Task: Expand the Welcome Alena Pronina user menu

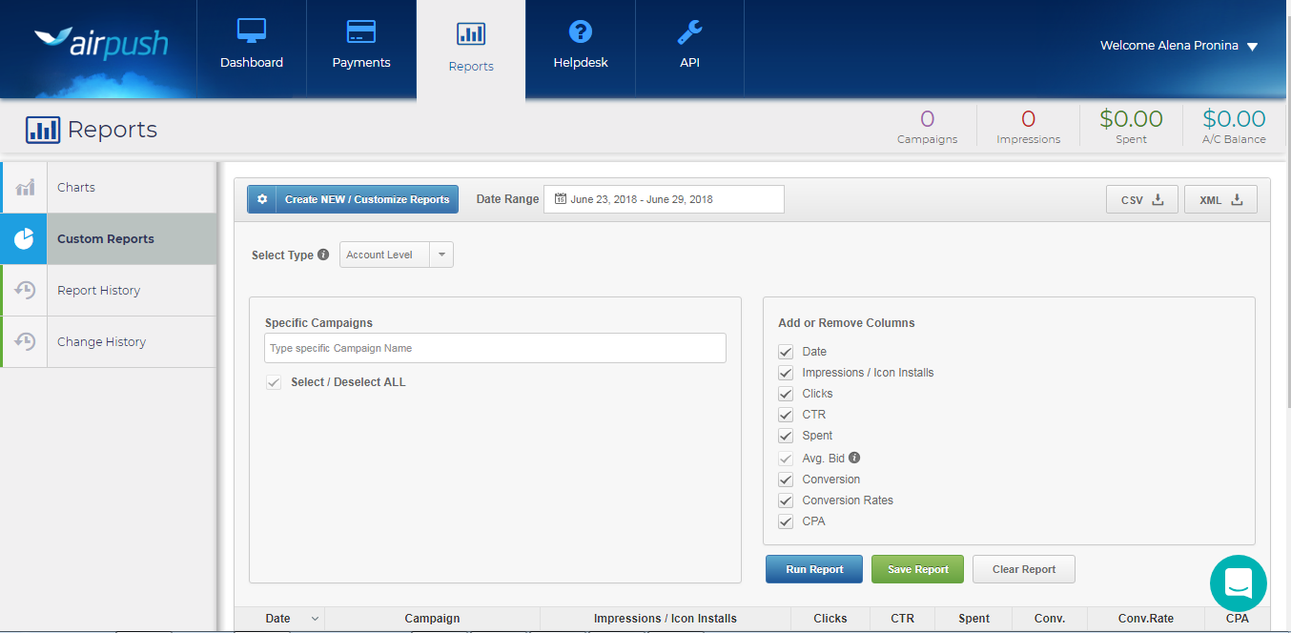Action: (1179, 46)
